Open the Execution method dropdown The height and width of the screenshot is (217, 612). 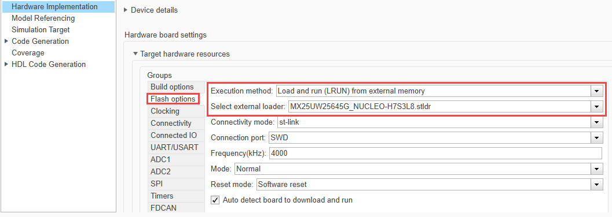click(596, 91)
